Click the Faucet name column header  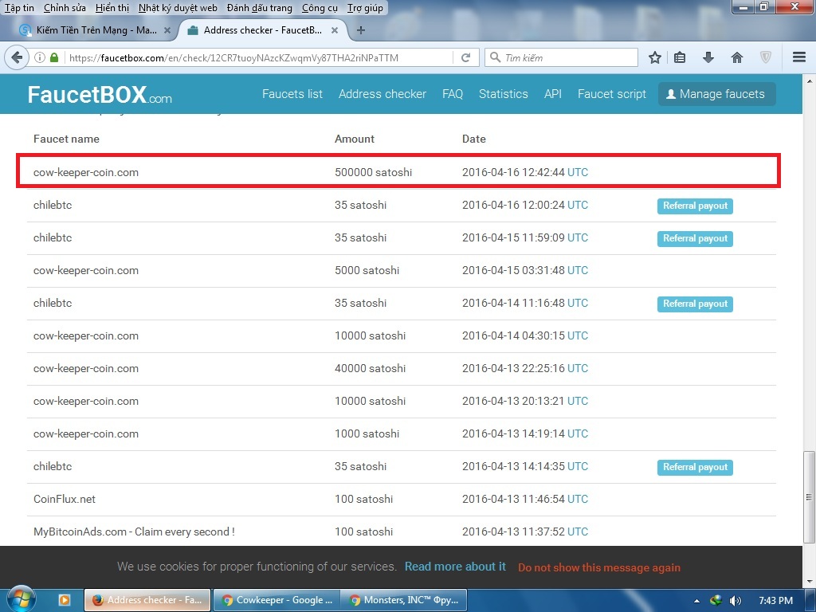click(66, 139)
